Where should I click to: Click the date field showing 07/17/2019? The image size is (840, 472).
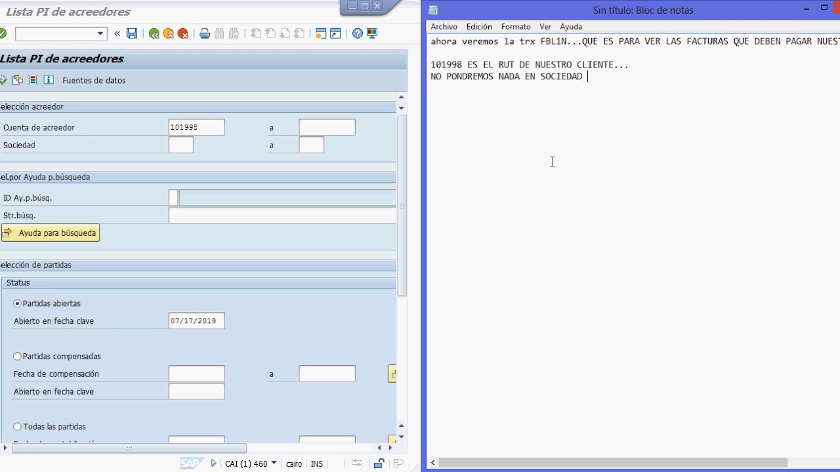point(197,321)
